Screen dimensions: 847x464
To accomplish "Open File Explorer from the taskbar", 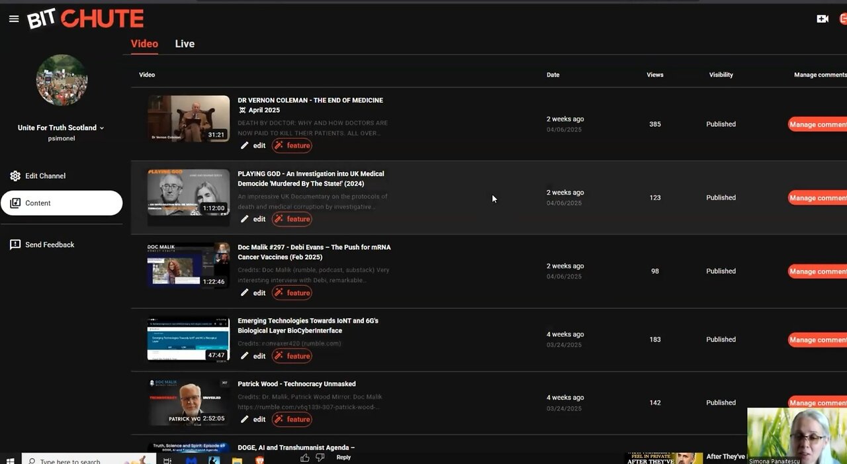I will [x=237, y=460].
